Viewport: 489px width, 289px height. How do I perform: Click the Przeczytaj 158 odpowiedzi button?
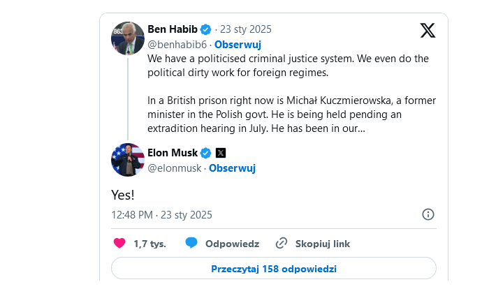point(274,268)
